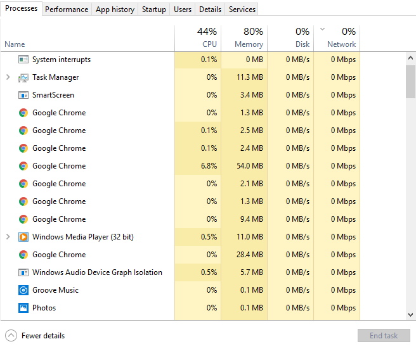Screen dimensions: 416x351
Task: Click the scrollbar up arrow
Action: [410, 58]
